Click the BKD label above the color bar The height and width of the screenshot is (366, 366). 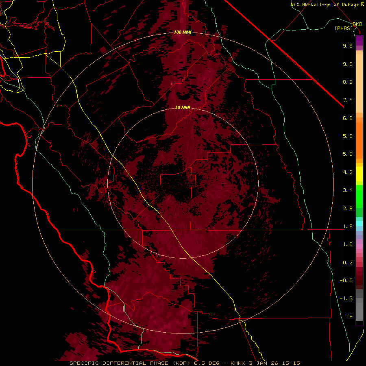pyautogui.click(x=357, y=24)
